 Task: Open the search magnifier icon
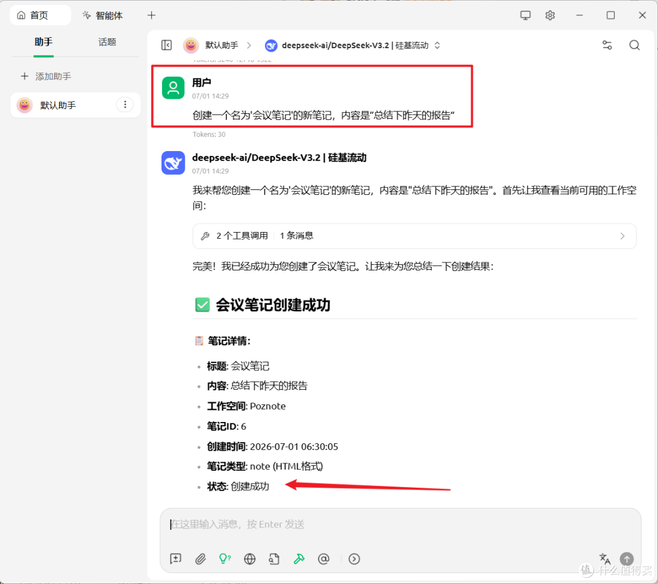(634, 45)
